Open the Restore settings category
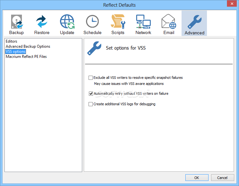This screenshot has height=186, width=239. [42, 24]
